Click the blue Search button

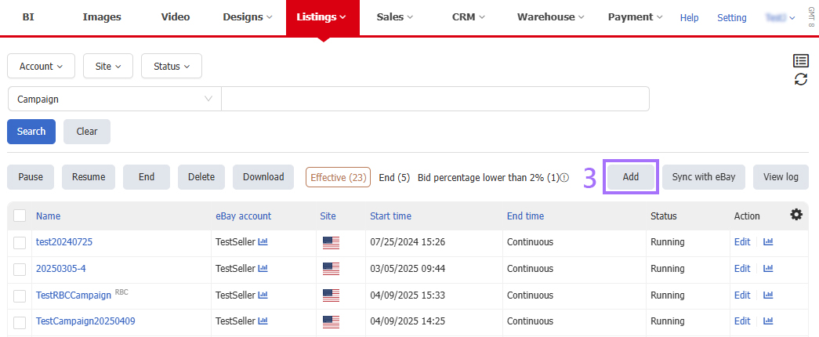[31, 132]
